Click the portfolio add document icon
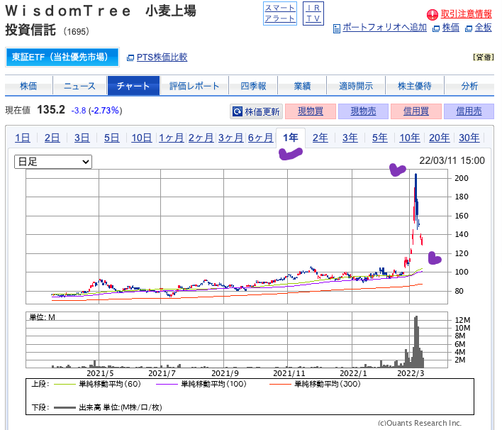The width and height of the screenshot is (502, 430). 337,29
